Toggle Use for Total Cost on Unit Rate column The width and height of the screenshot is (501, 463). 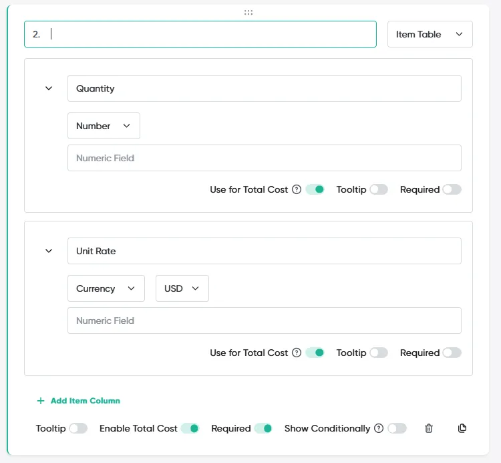(315, 353)
